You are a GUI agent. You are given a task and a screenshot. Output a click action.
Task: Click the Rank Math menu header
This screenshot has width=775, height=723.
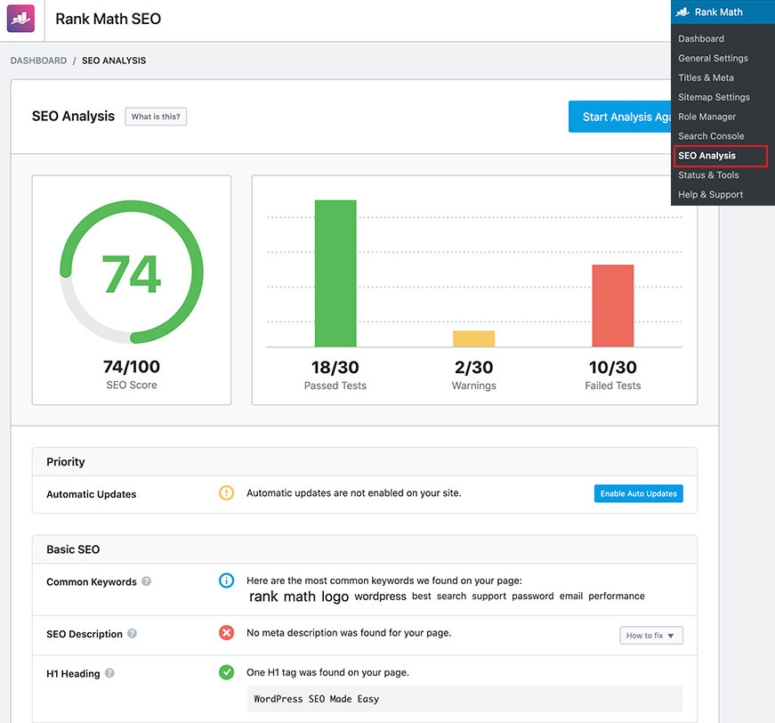pyautogui.click(x=723, y=12)
